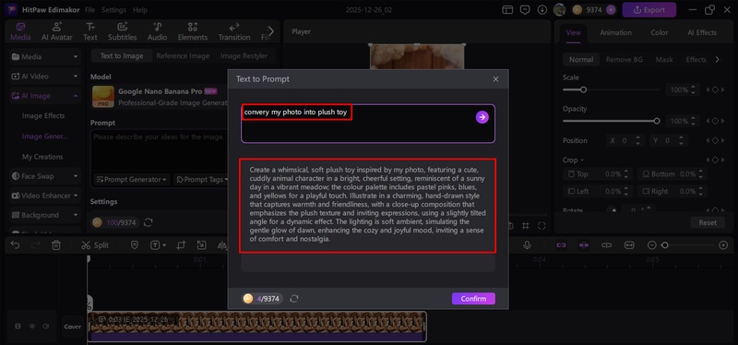This screenshot has width=738, height=345.
Task: Expand the Media section in the sidebar
Action: pos(44,57)
